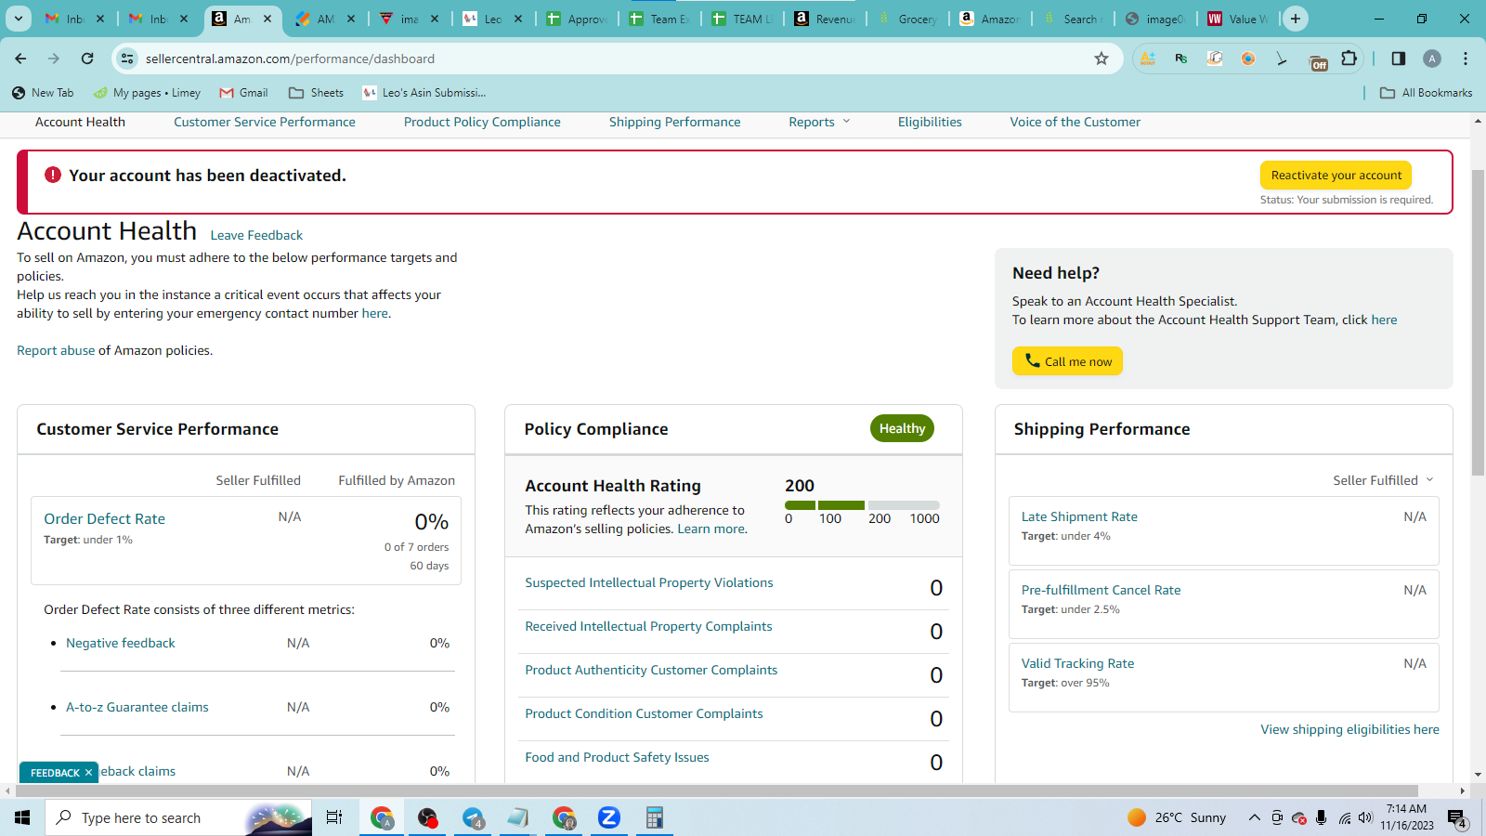Open the Wi-Fi network tray icon

[1344, 817]
